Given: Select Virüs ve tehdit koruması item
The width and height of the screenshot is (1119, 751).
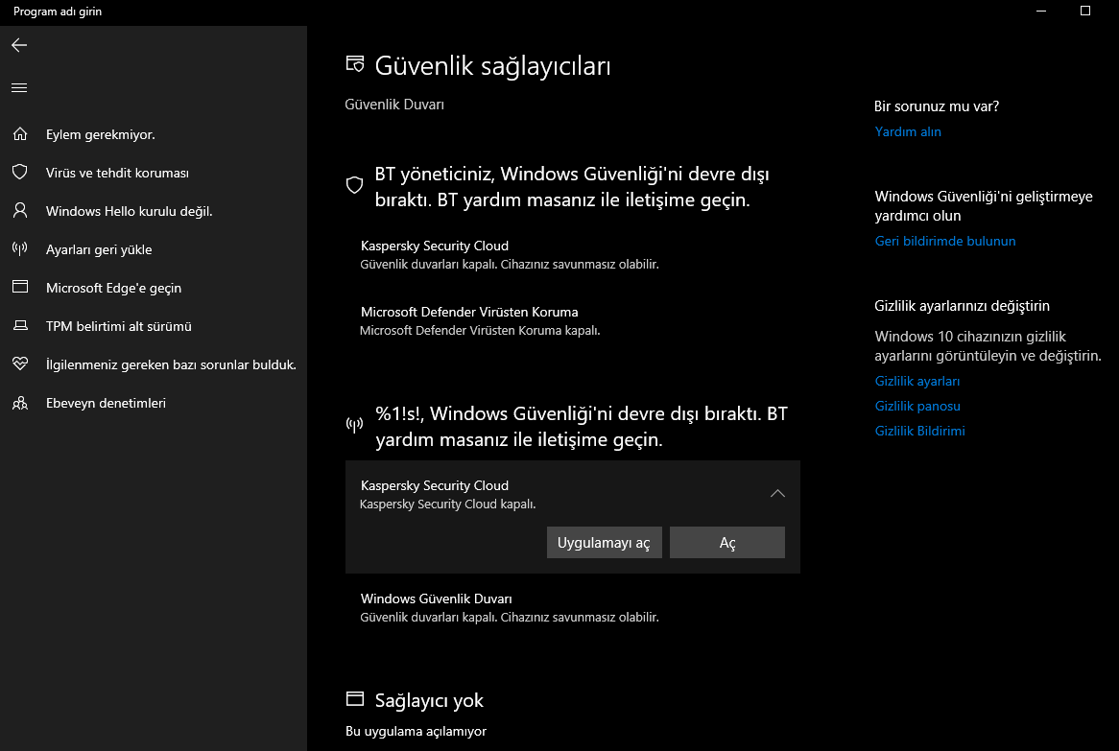Looking at the screenshot, I should [x=117, y=173].
